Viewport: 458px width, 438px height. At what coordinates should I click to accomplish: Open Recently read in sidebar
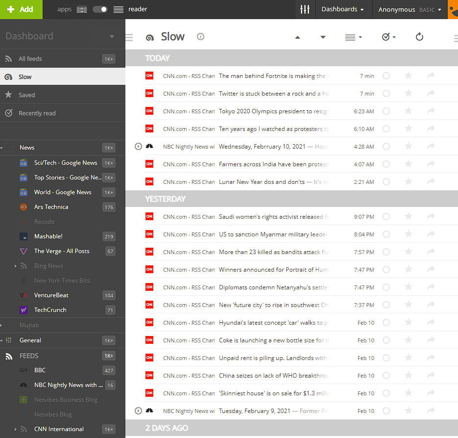(63, 113)
